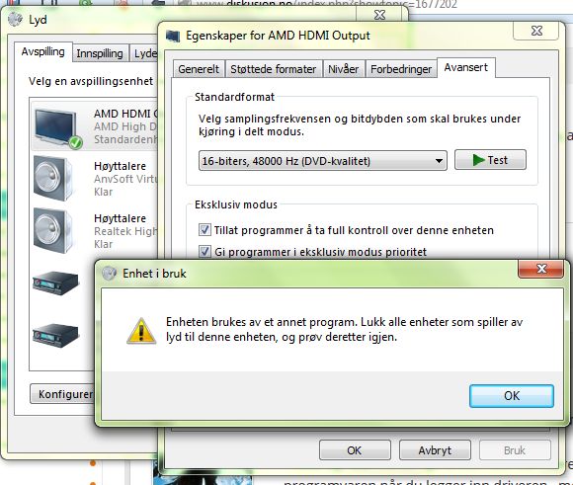The height and width of the screenshot is (485, 573).
Task: Select the AnvSoft Virtual Høyttalere speaker icon
Action: point(53,179)
